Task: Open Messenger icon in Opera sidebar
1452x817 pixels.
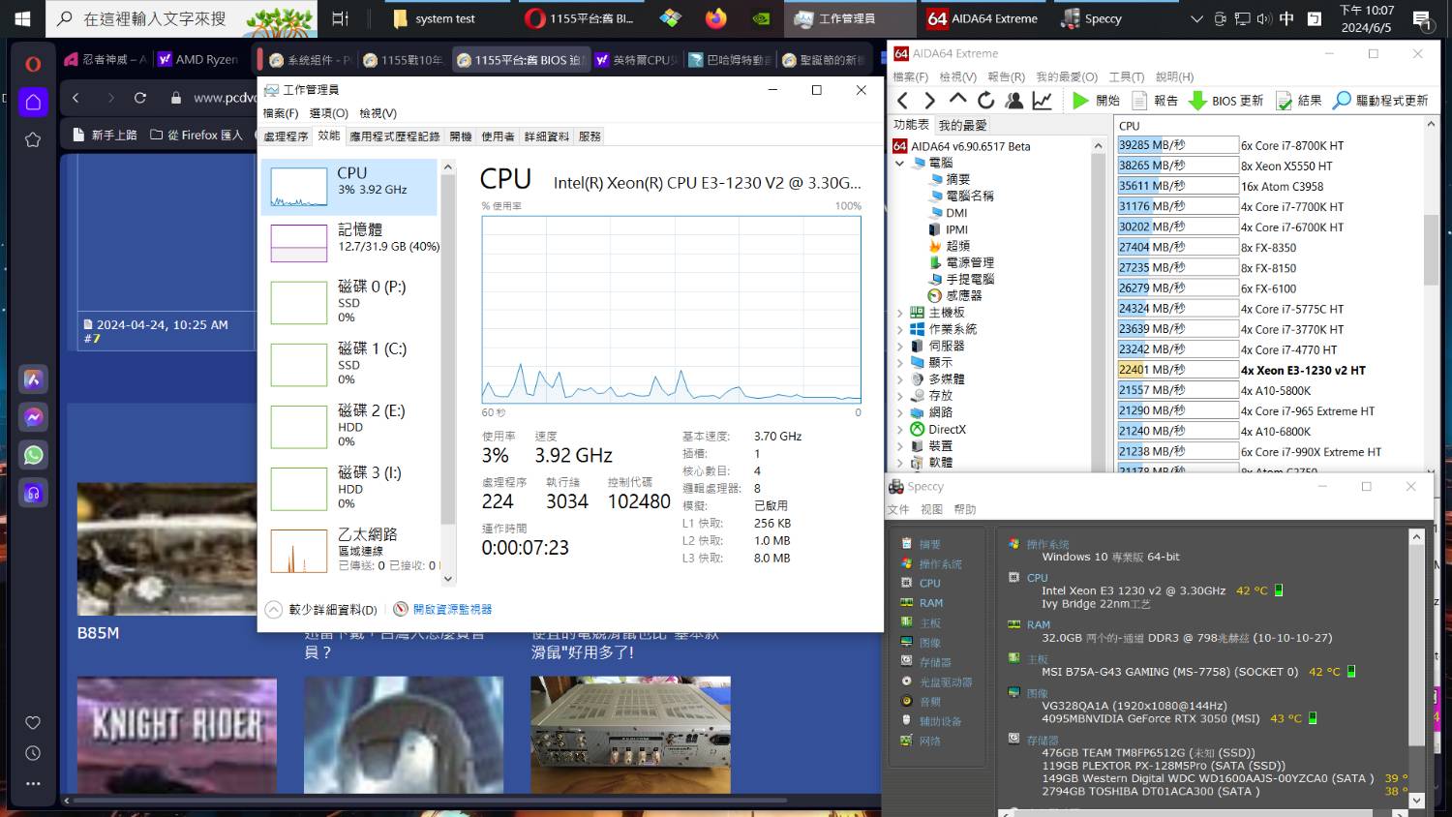Action: pyautogui.click(x=33, y=417)
